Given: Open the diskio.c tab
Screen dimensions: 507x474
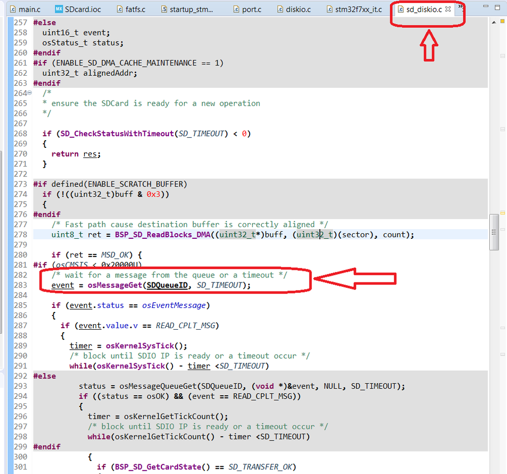Looking at the screenshot, I should 294,9.
